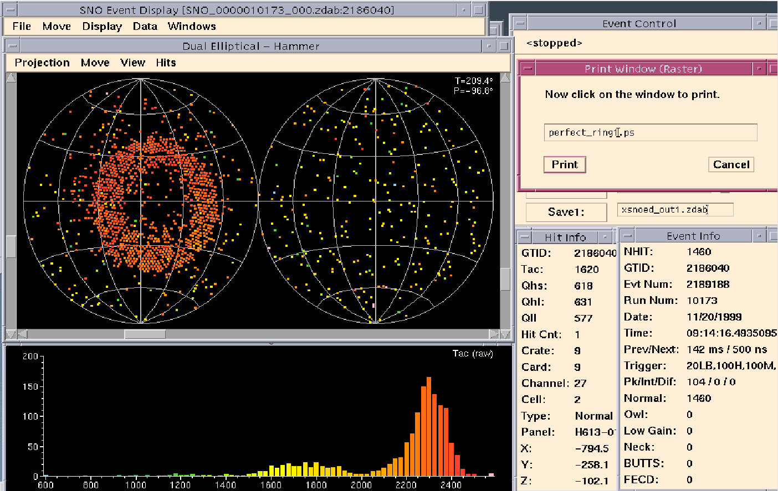778x491 pixels.
Task: Click the Event Control title bar
Action: click(639, 23)
